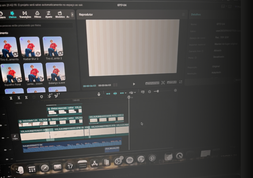Screen dimensions: 253x178
Task: Click the marker shield icon
Action: coord(42,97)
